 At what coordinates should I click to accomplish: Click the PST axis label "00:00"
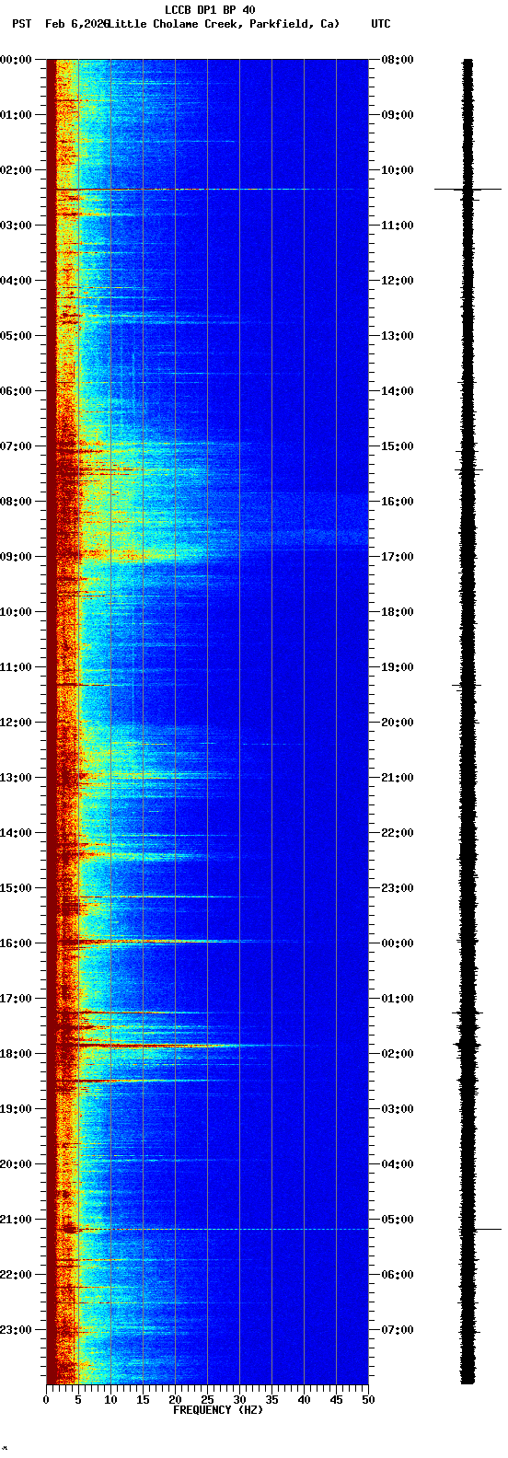[x=15, y=60]
